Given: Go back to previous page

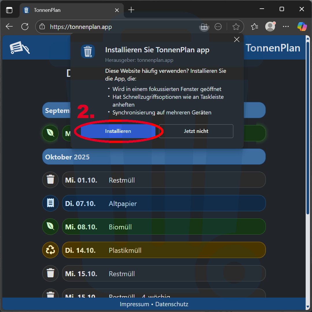Looking at the screenshot, I should click(9, 27).
